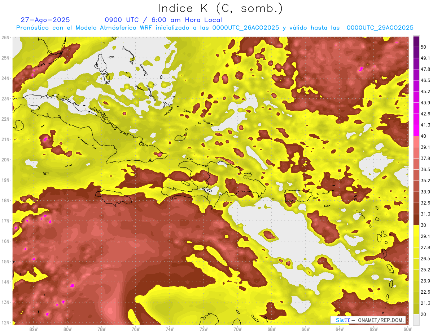
Task: Click legend value '46.5'
Action: pos(425,80)
